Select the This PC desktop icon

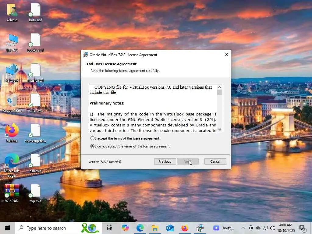pyautogui.click(x=12, y=43)
